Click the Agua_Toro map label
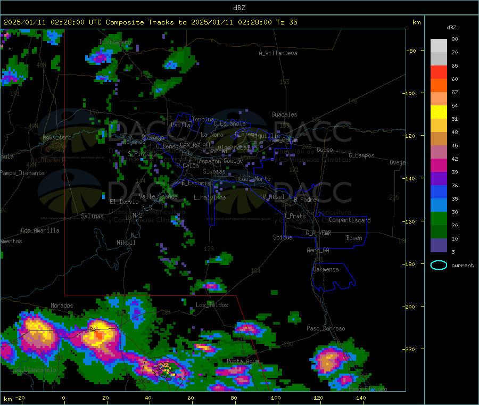This screenshot has height=405, width=479. coord(57,137)
